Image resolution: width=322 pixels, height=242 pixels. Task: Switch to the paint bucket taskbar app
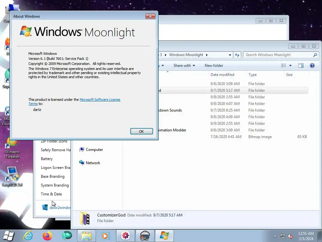[145, 236]
